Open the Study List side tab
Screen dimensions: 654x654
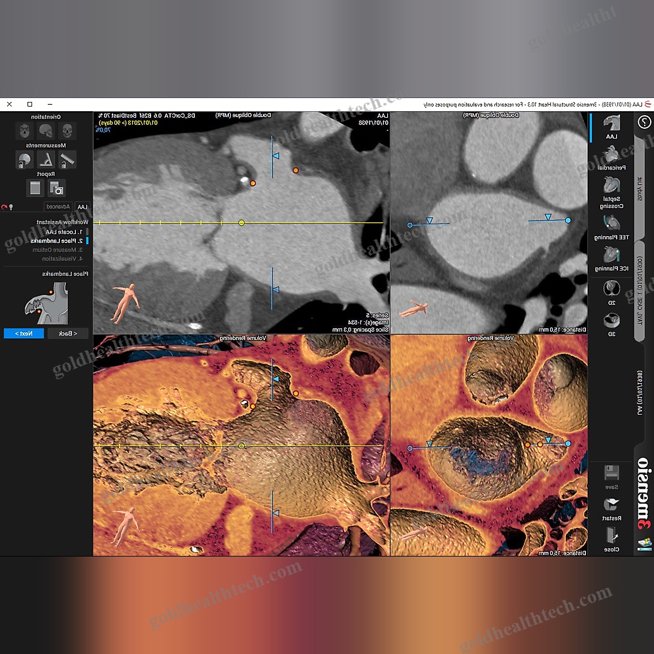pyautogui.click(x=640, y=188)
